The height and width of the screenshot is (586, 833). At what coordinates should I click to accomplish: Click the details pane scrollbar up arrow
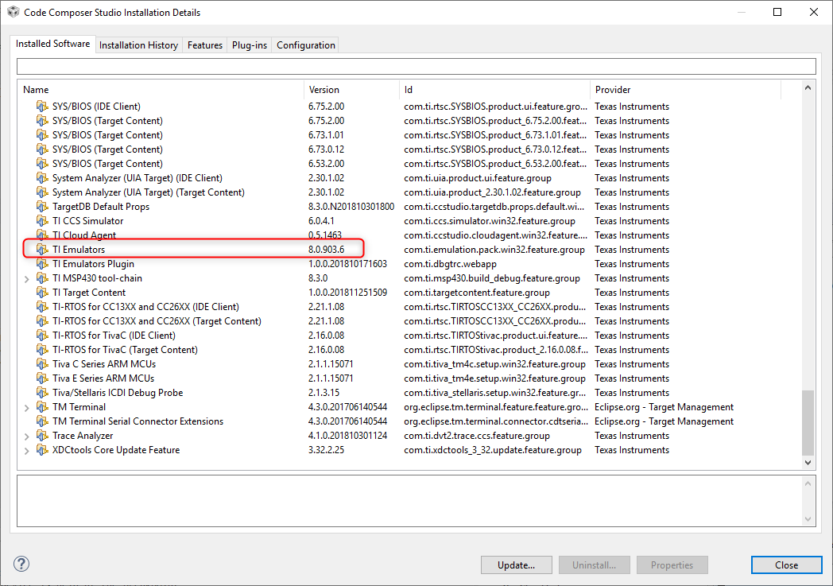[x=808, y=483]
